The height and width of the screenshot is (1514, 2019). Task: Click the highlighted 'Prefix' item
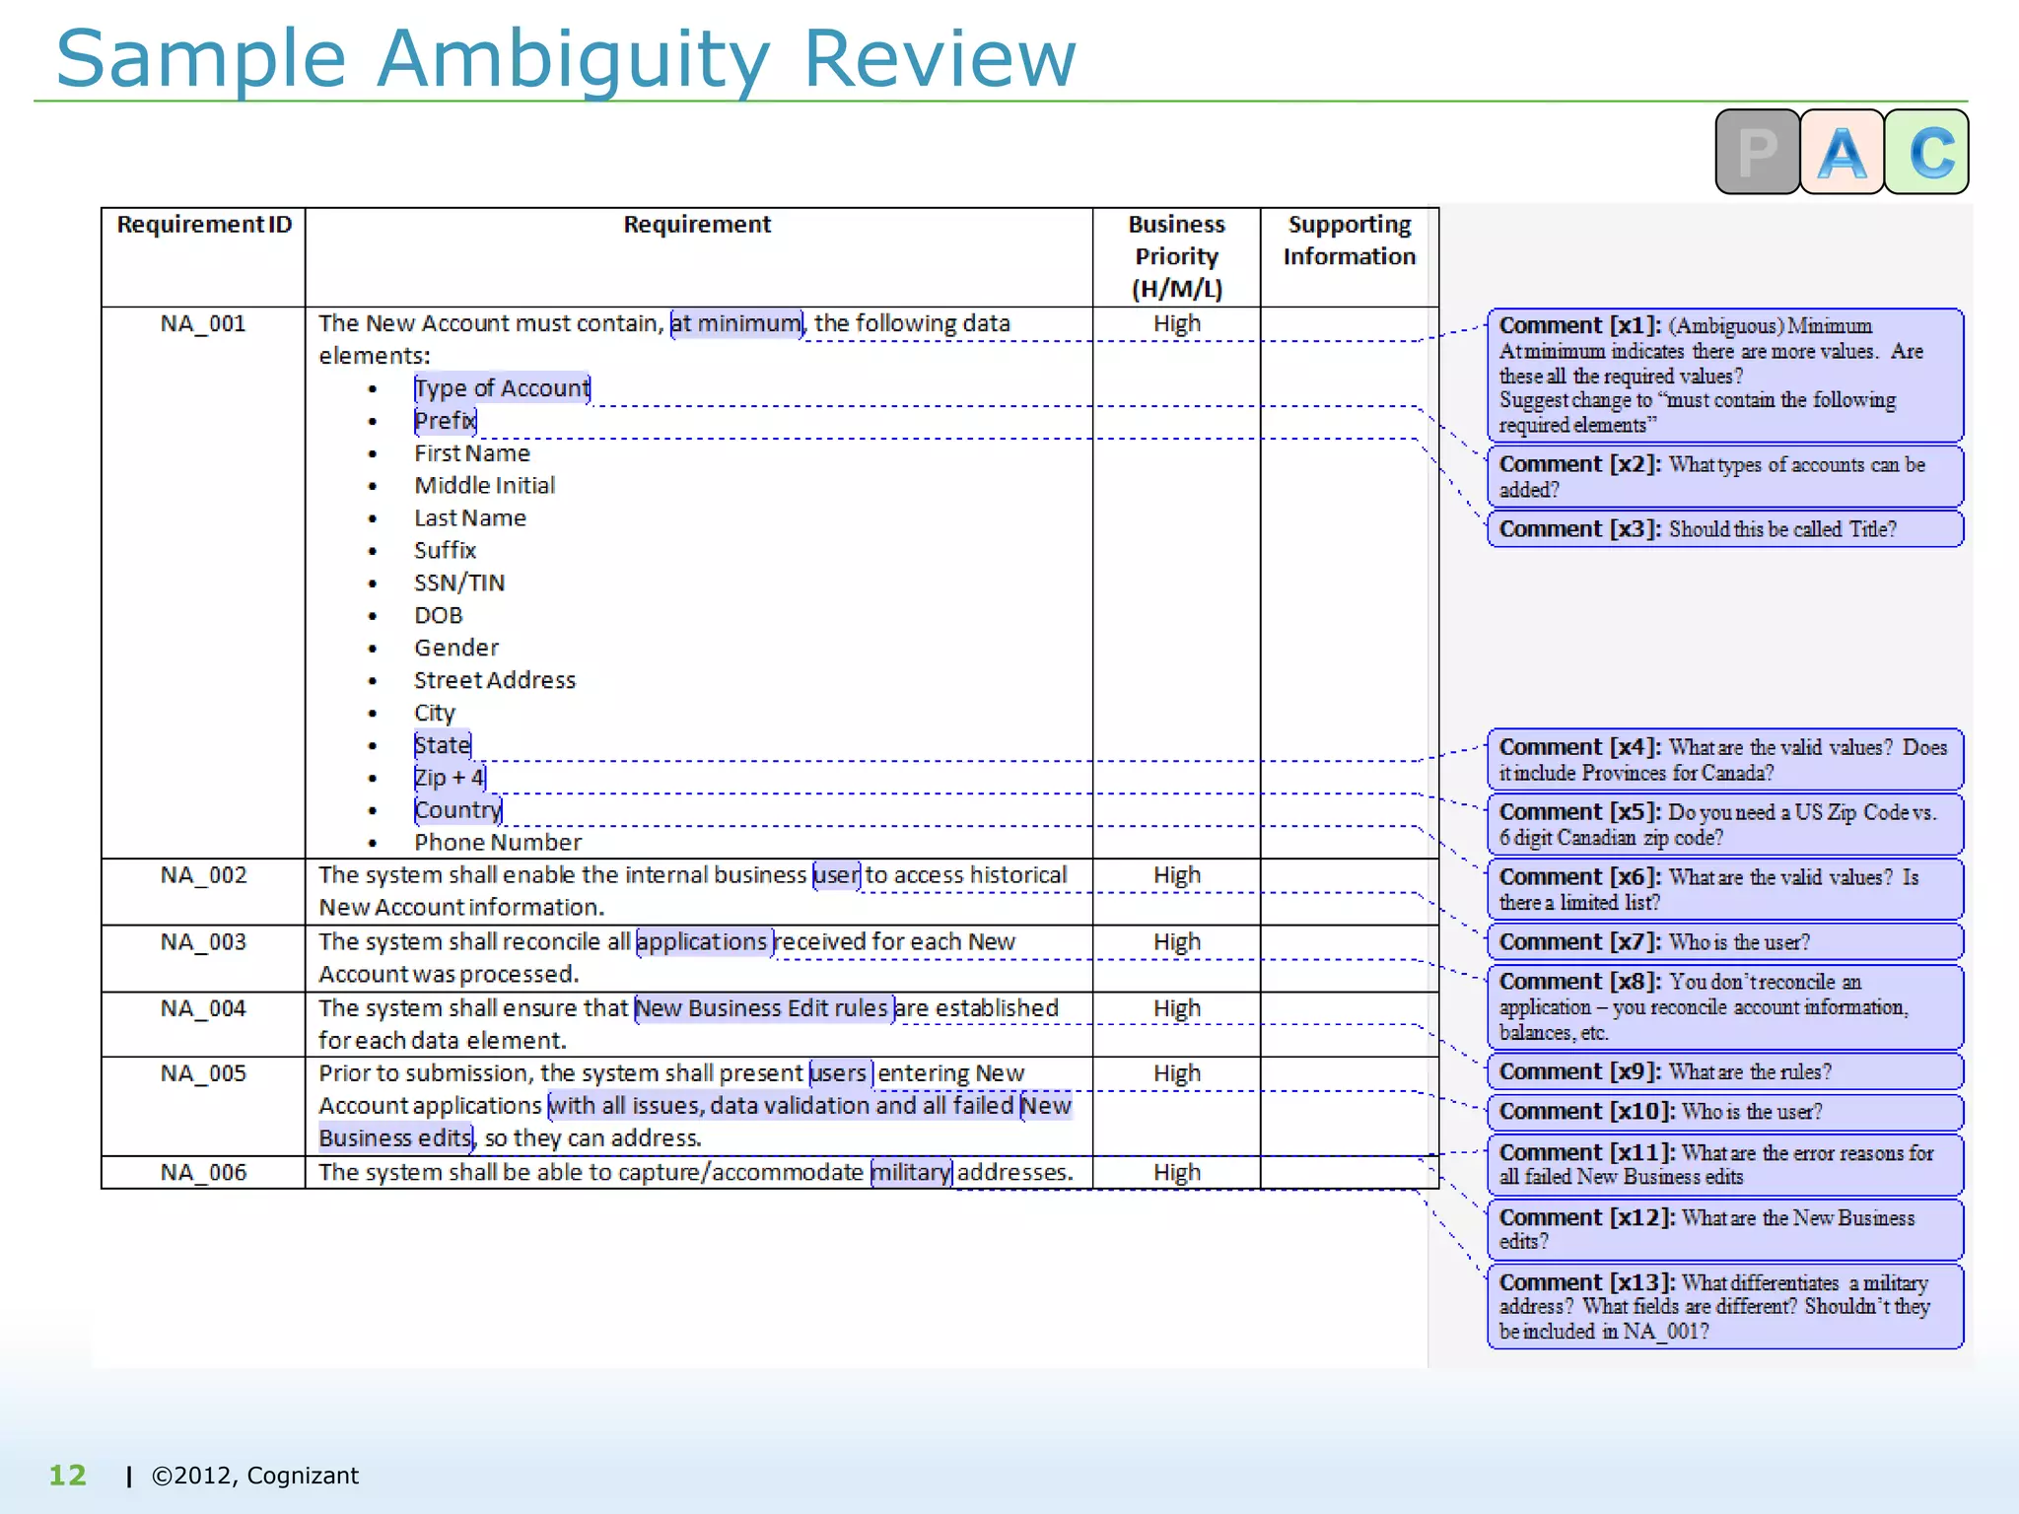[x=446, y=421]
